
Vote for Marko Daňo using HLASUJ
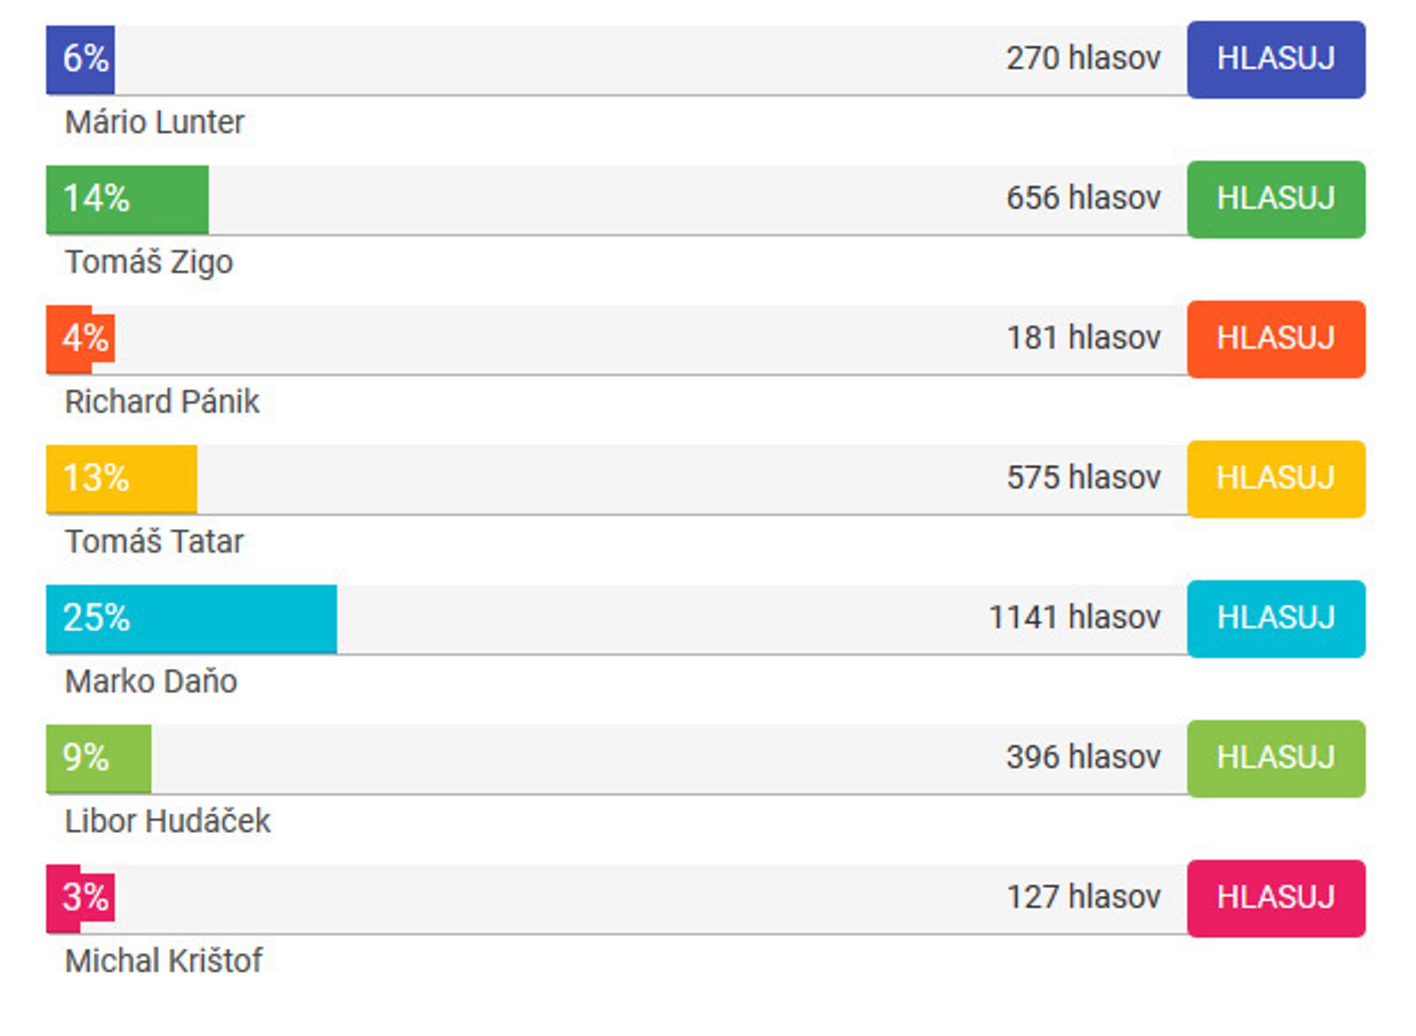tap(1276, 619)
